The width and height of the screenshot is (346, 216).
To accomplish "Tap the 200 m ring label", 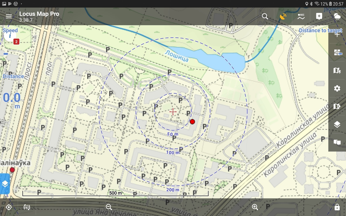I will coord(173,190).
